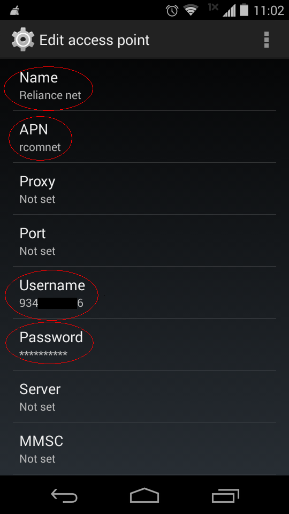This screenshot has height=514, width=289.
Task: Tap the battery status icon
Action: pos(244,10)
